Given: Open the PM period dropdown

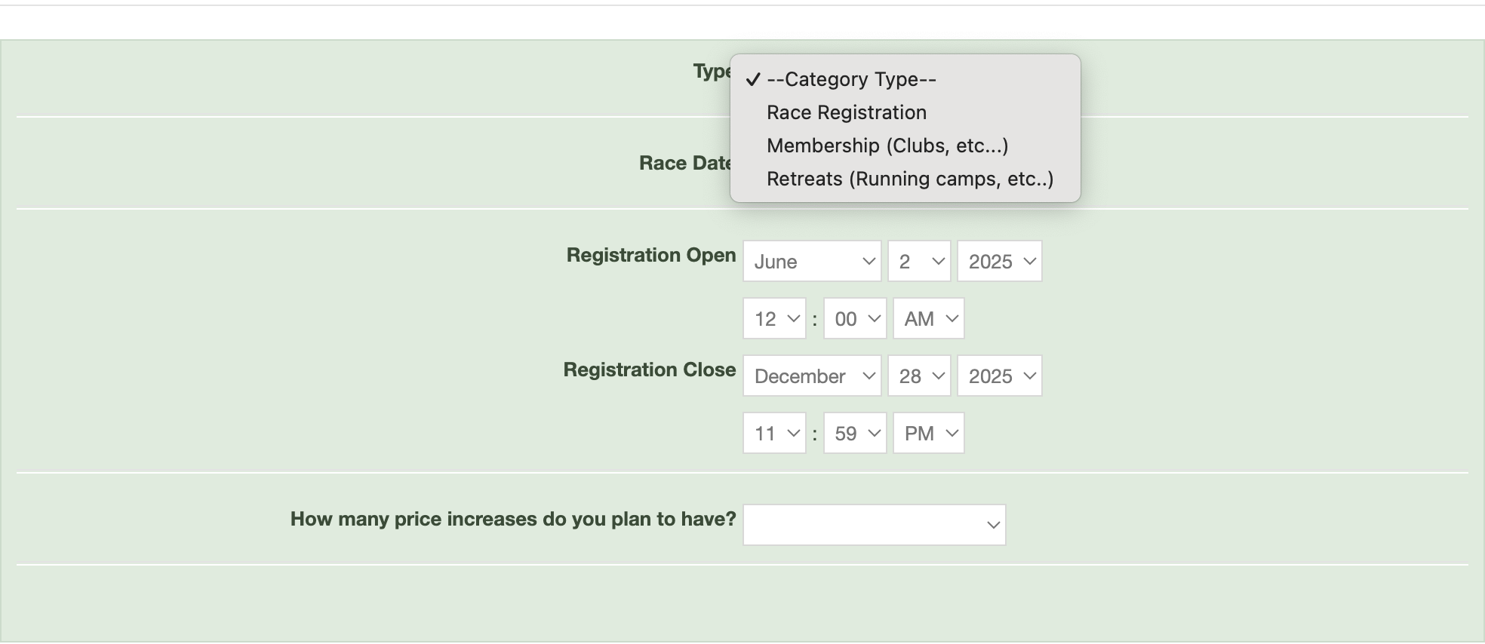Looking at the screenshot, I should 928,433.
